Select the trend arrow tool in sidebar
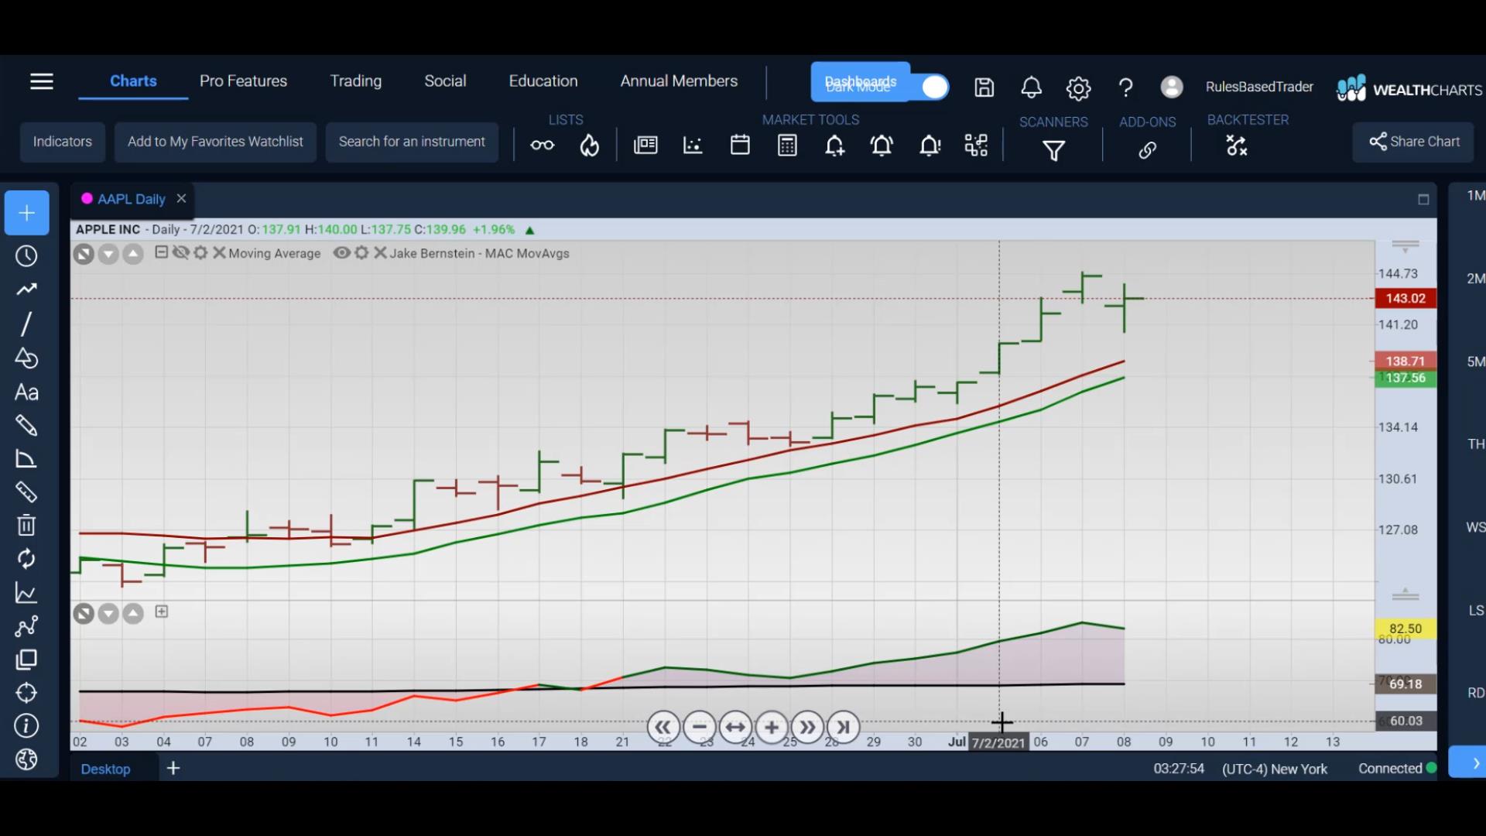Screen dimensions: 1486x836 point(26,290)
